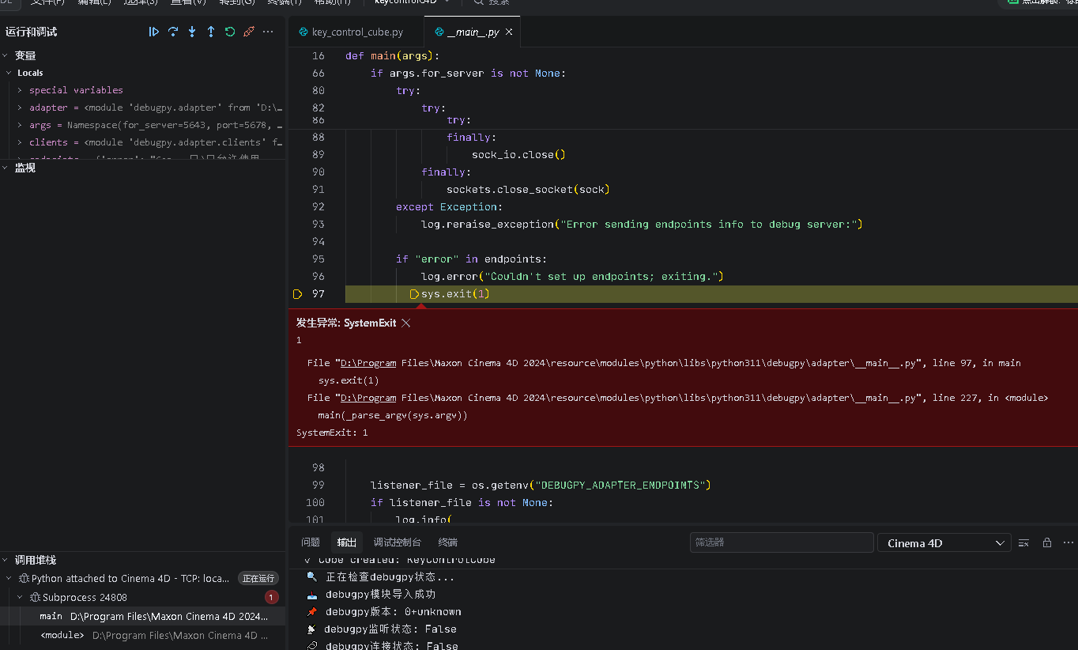1078x650 pixels.
Task: Click the debug icon beside Python attached to Cinema 4D
Action: [24, 579]
